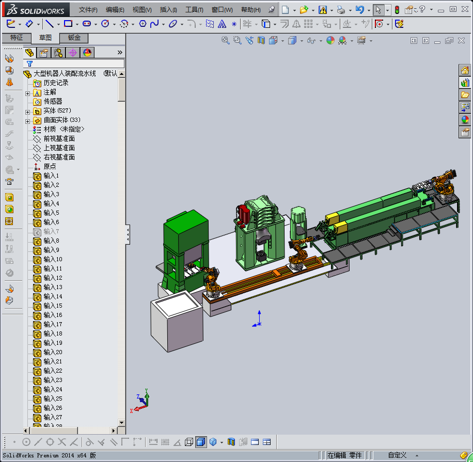Click the Zoom to Fit icon
Image resolution: width=473 pixels, height=462 pixels.
[225, 40]
